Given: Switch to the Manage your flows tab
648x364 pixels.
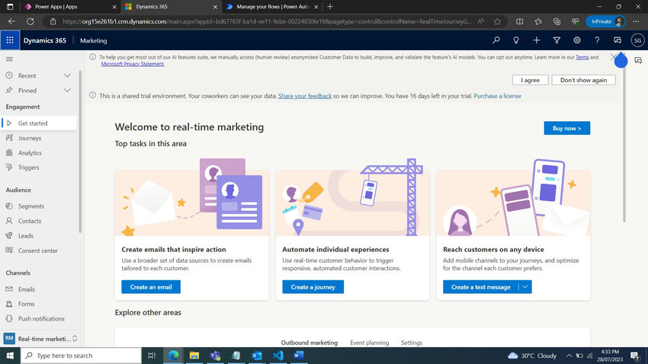Looking at the screenshot, I should [x=273, y=7].
